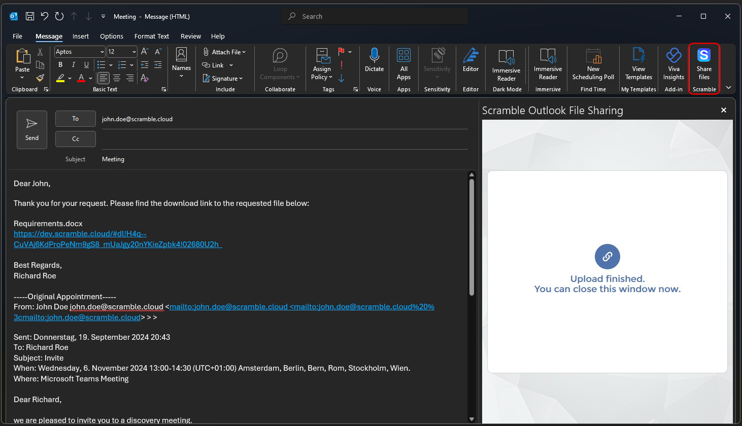Copy selection using the copy icon
742x426 pixels.
pyautogui.click(x=40, y=65)
